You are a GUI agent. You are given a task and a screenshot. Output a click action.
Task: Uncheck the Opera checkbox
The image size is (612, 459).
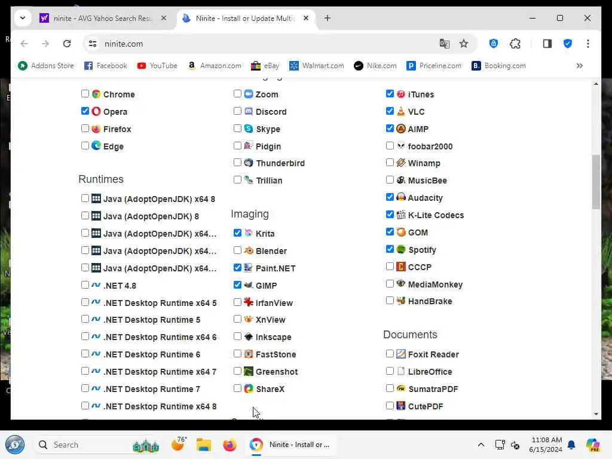[85, 111]
